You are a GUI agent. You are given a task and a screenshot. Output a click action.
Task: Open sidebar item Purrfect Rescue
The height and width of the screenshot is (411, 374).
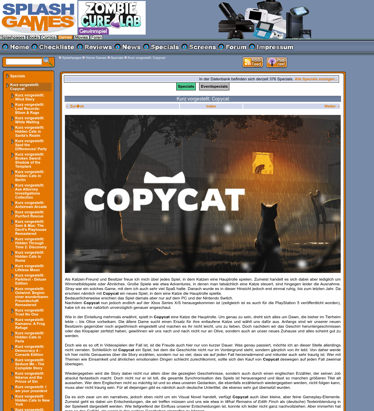click(x=30, y=214)
